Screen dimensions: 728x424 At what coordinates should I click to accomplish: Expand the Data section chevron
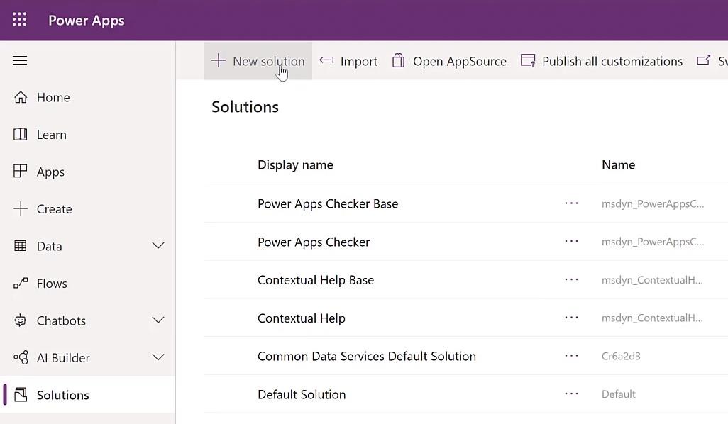point(158,245)
